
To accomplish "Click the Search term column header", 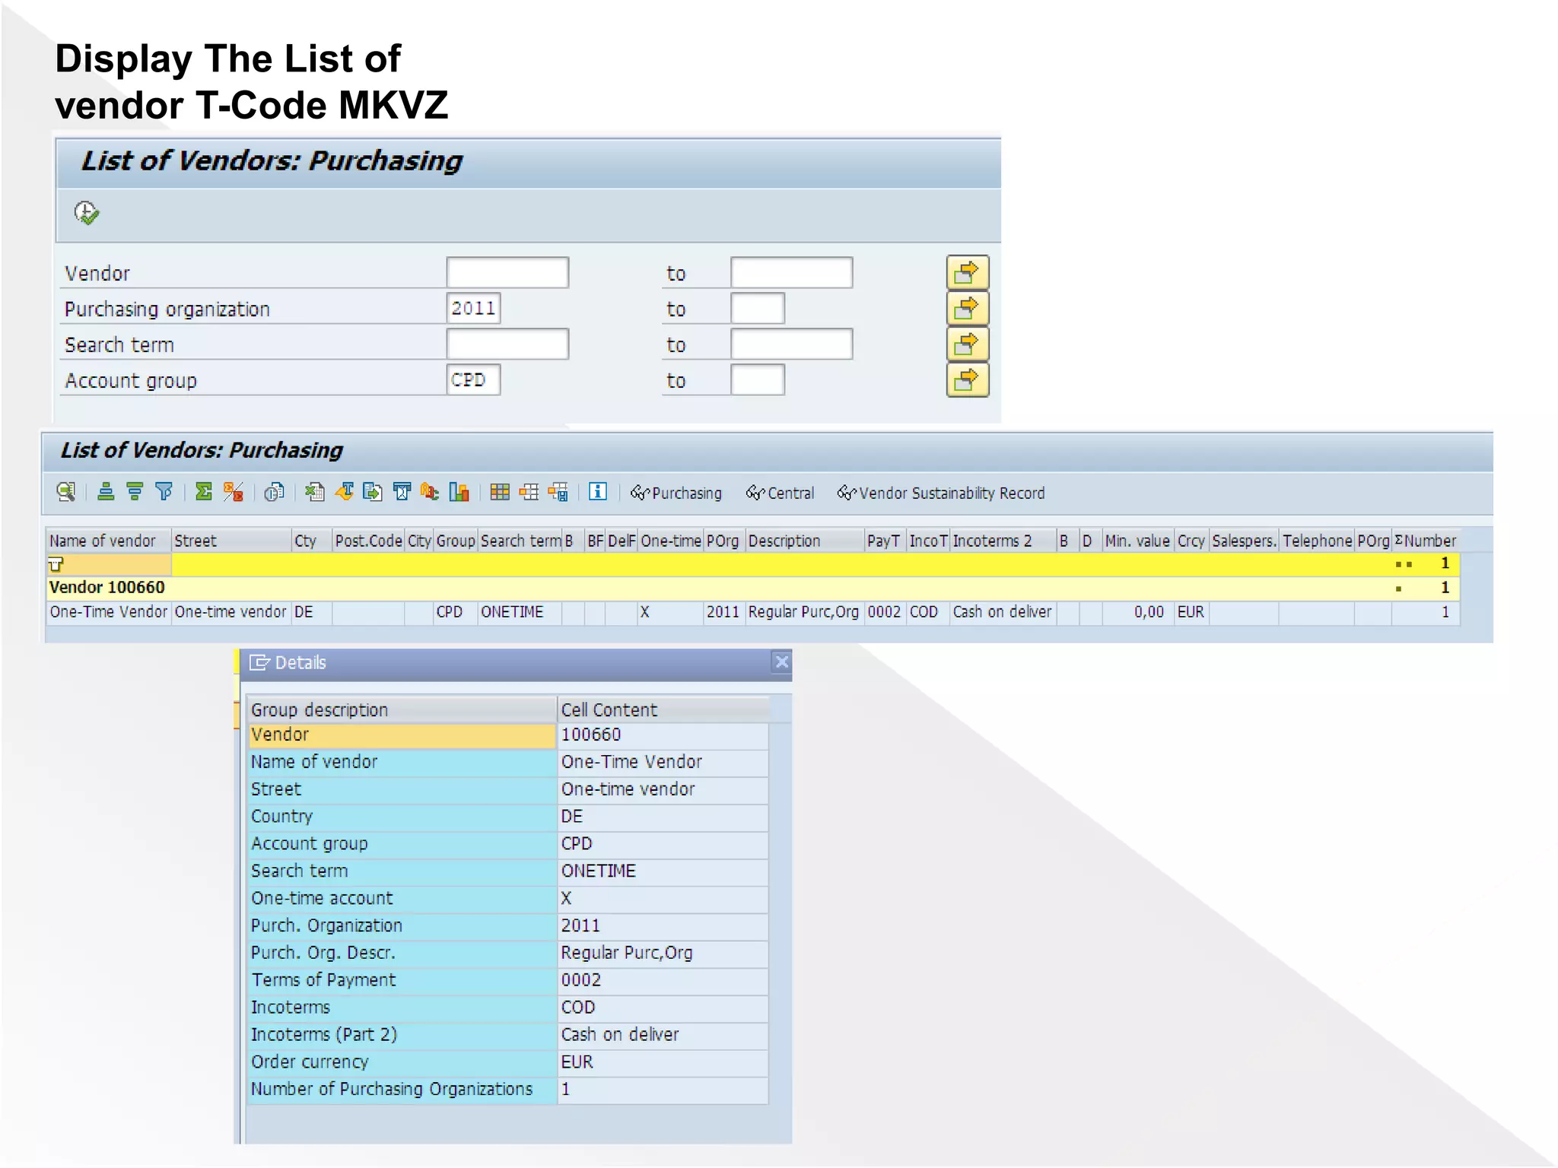I will tap(520, 541).
